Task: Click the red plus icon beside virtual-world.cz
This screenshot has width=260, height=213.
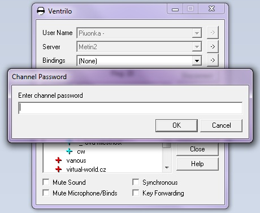Action: pos(58,169)
